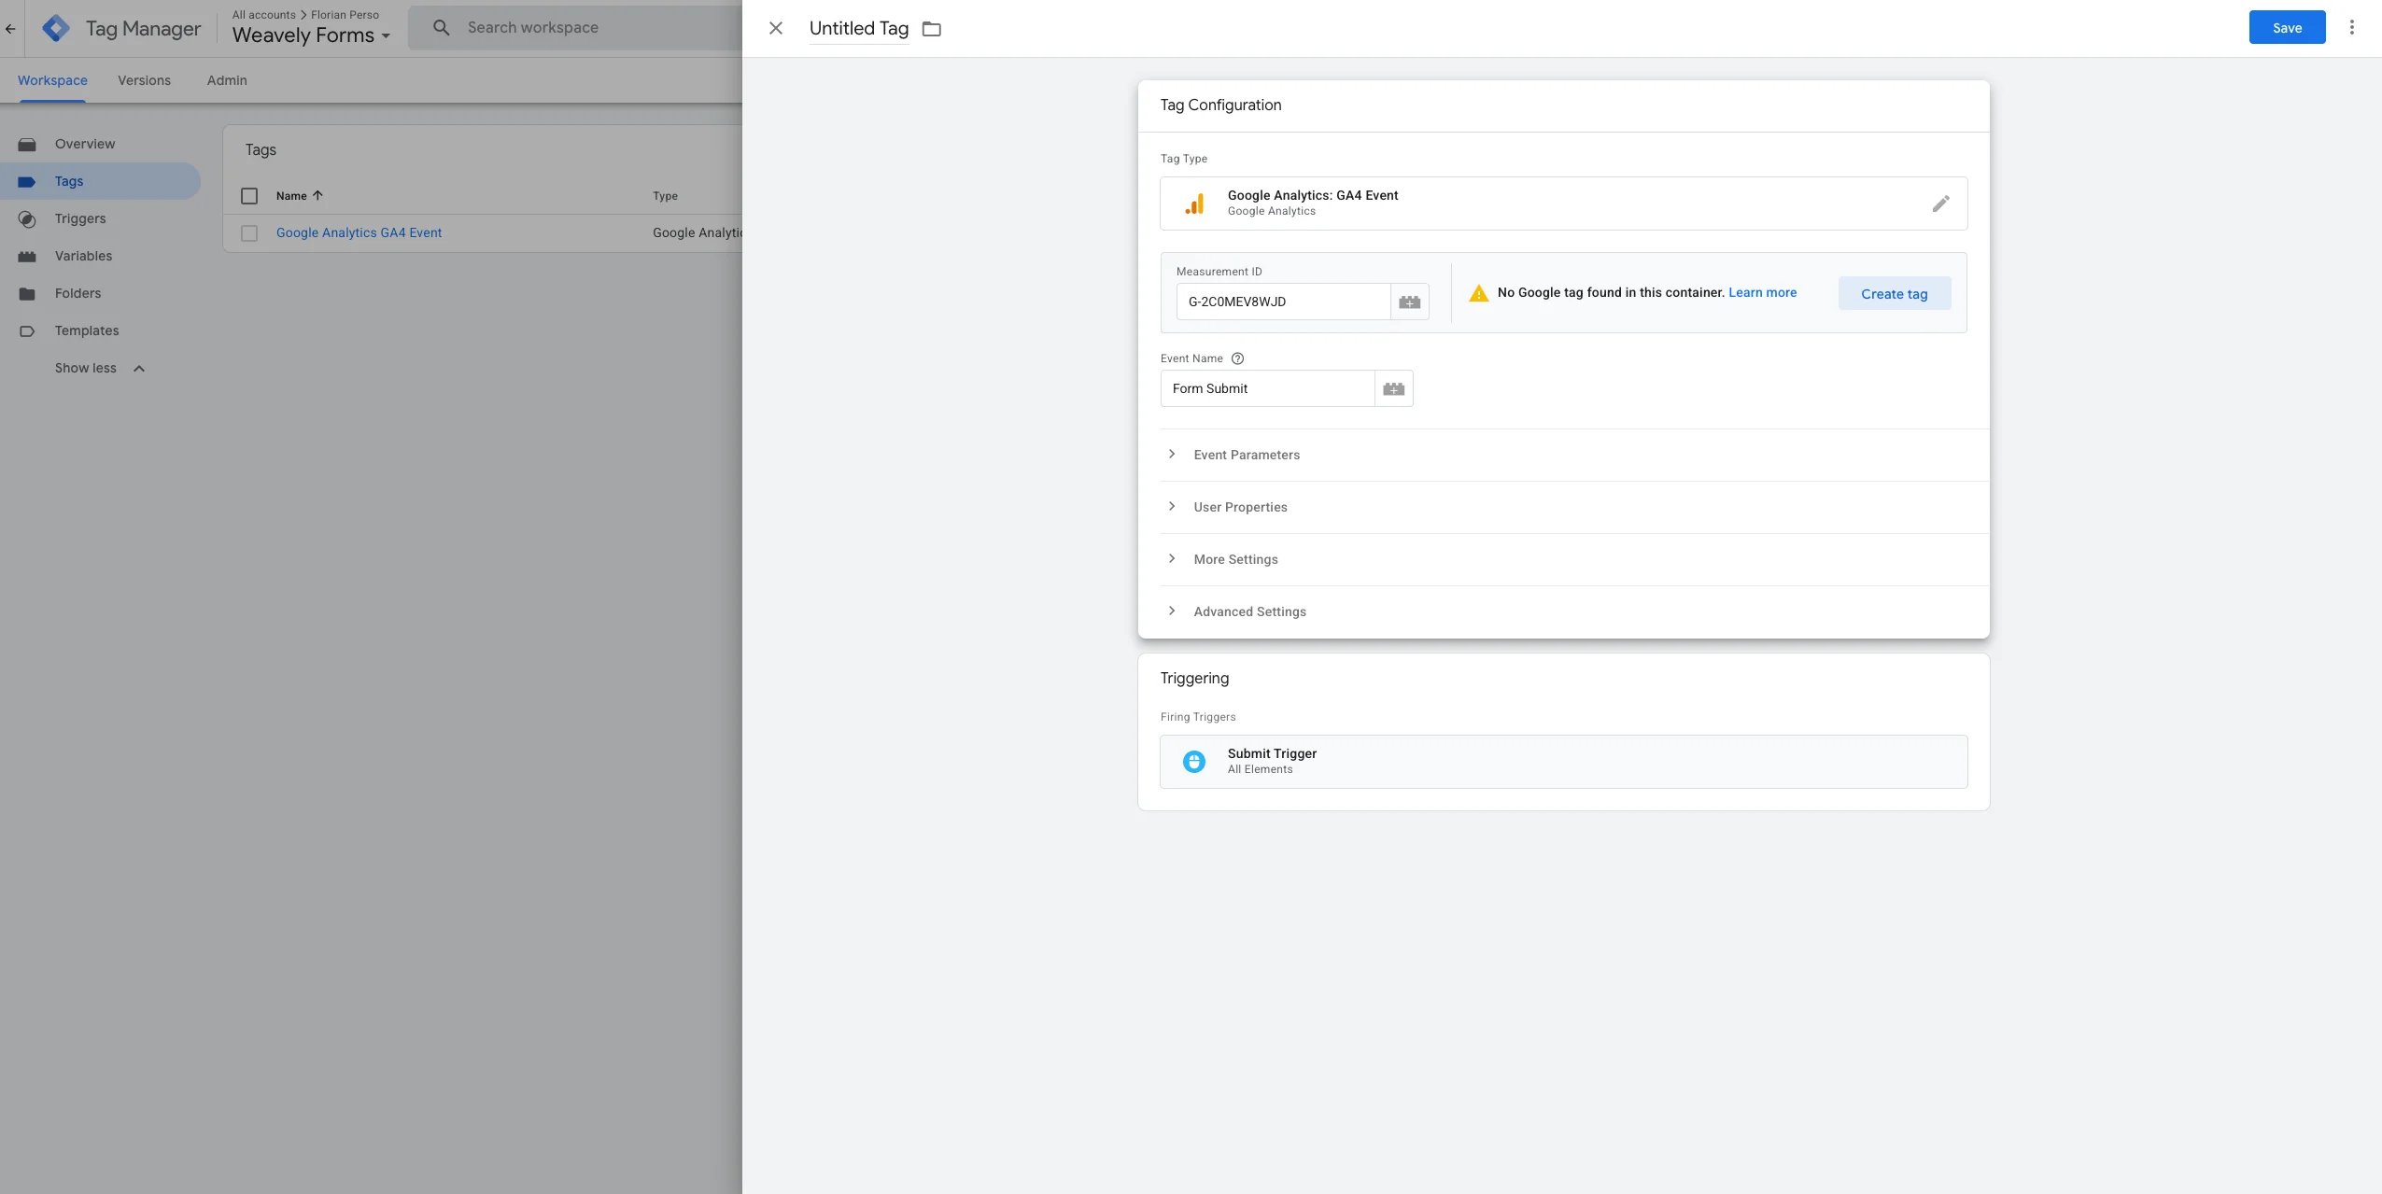Click the Tag Manager diamond logo

(x=56, y=28)
